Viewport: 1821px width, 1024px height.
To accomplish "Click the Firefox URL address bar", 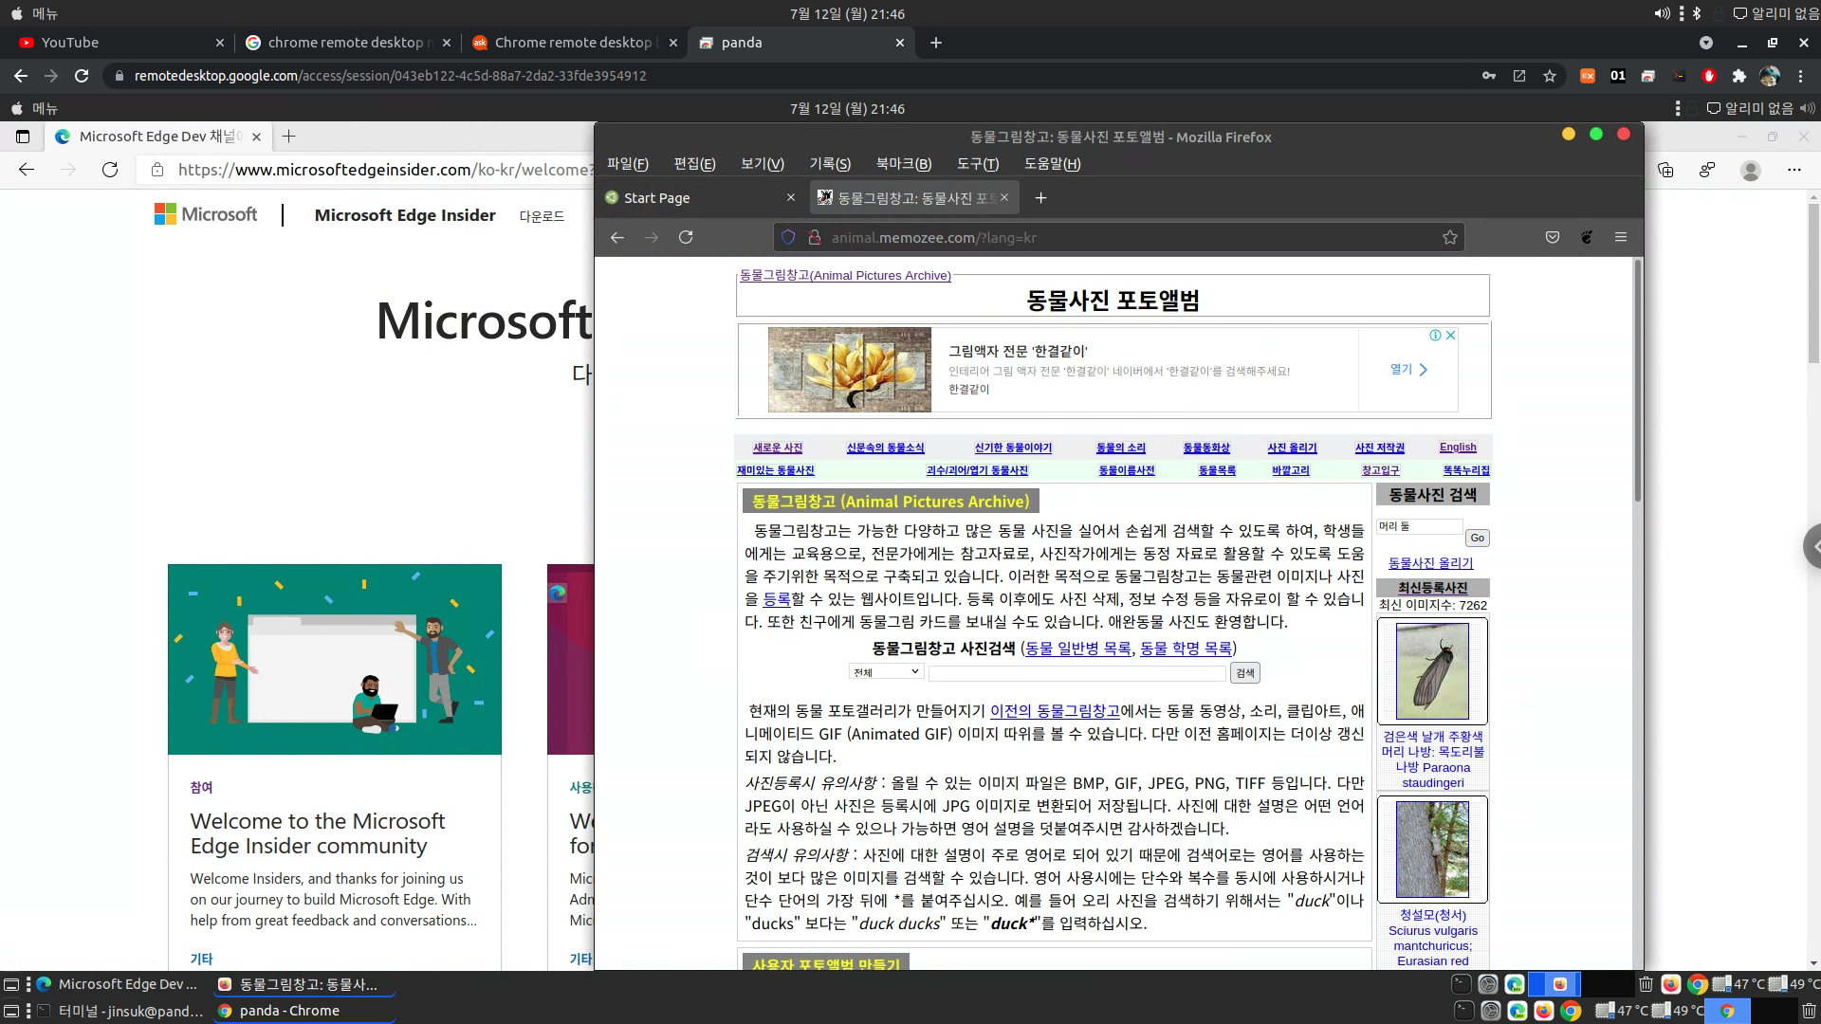I will (1119, 237).
